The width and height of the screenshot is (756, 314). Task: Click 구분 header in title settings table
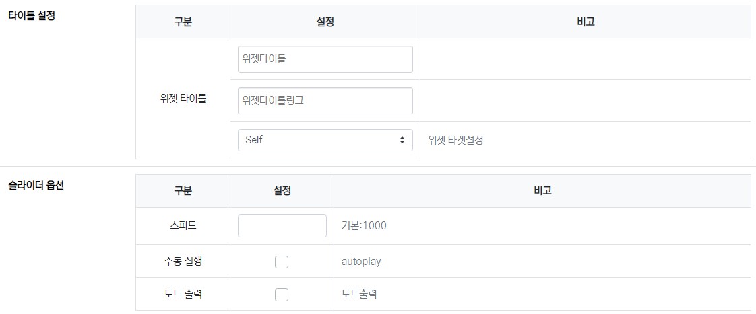click(x=183, y=22)
